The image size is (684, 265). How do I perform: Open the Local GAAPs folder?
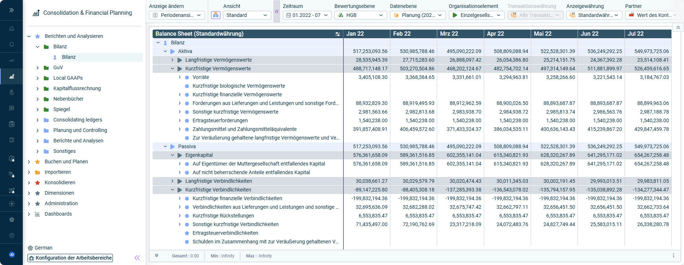coord(68,78)
